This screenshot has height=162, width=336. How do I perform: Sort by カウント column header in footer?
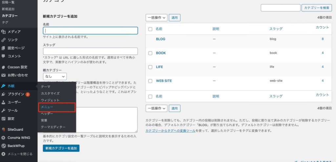click(322, 95)
